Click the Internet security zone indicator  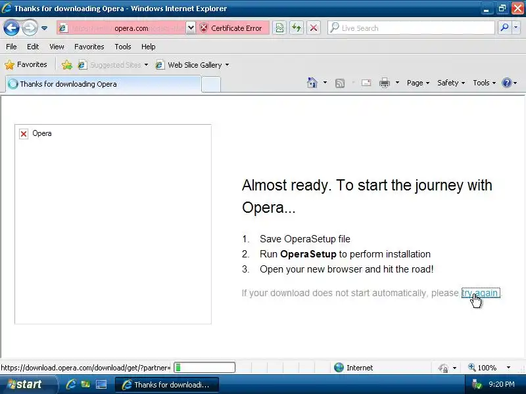click(x=353, y=368)
